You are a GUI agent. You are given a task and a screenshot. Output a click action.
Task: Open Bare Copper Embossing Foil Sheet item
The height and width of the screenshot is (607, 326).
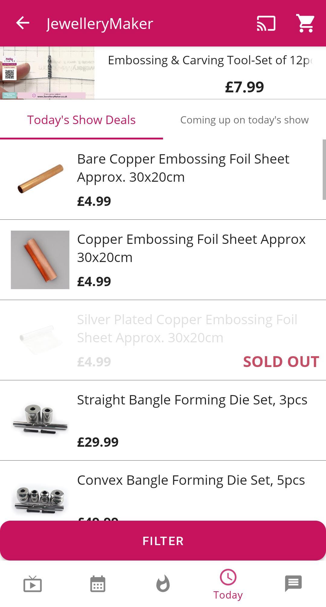click(163, 180)
